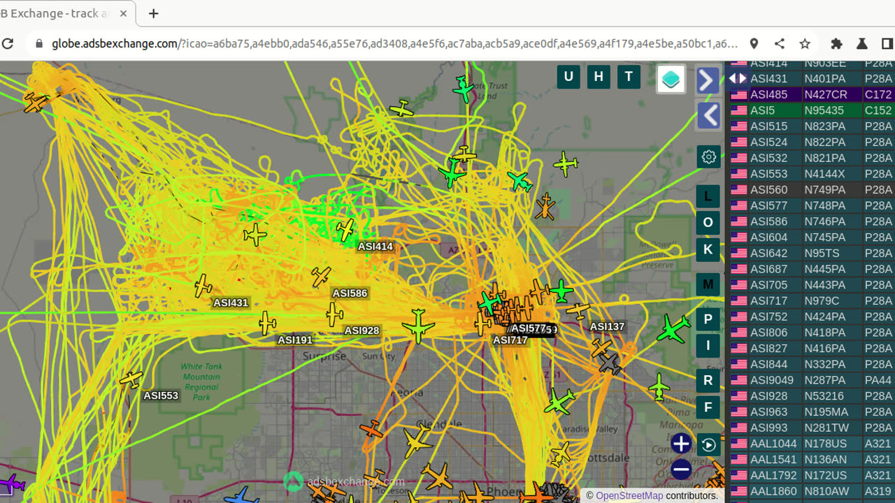Toggle the L labels button
The image size is (895, 503).
pyautogui.click(x=708, y=196)
